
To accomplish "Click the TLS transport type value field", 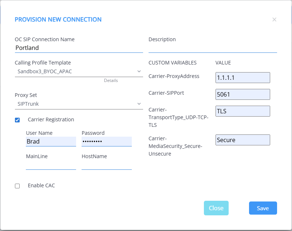I will [x=242, y=111].
